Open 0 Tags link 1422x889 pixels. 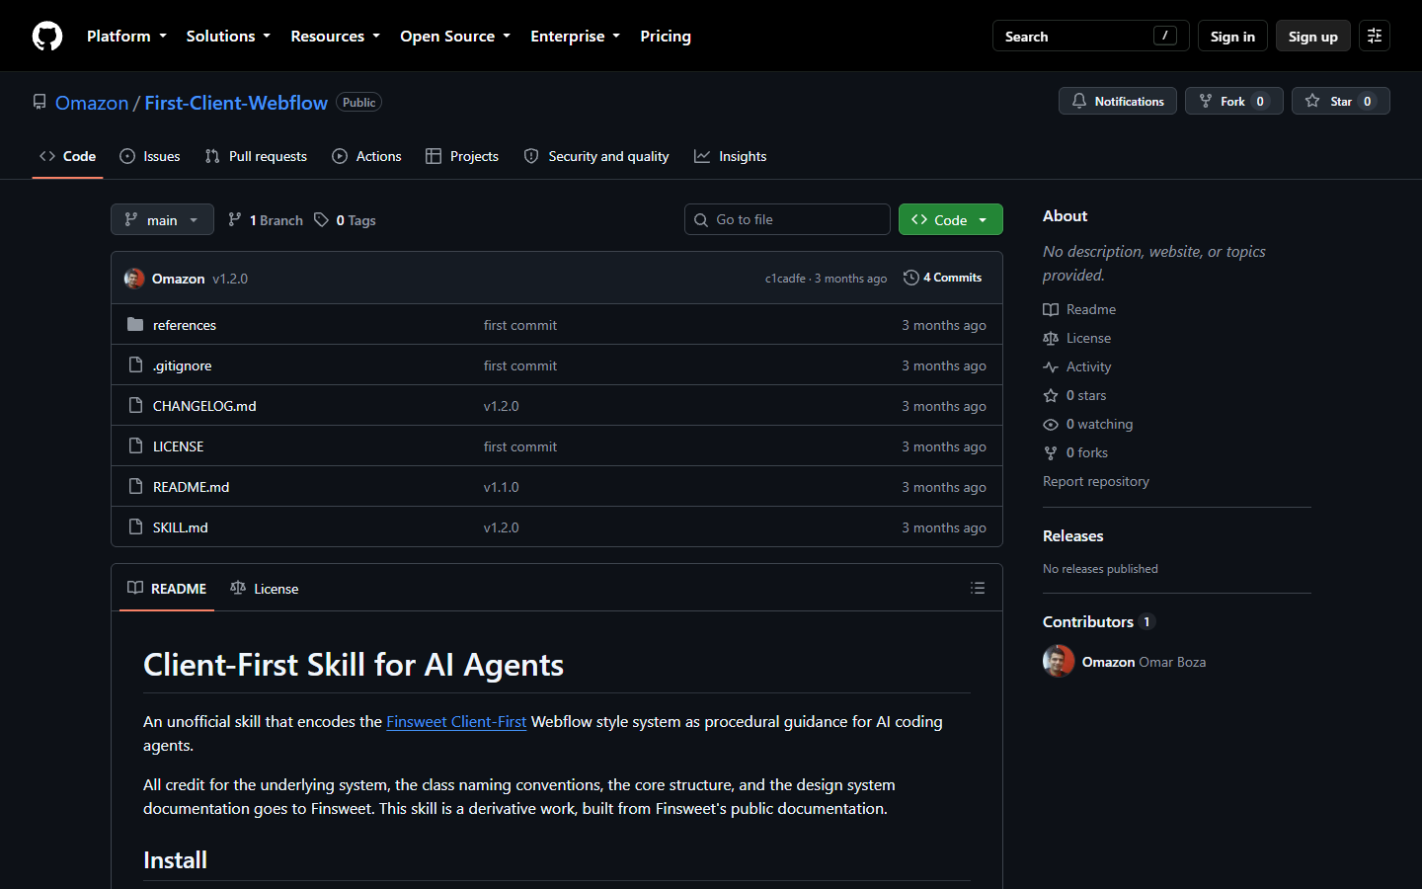click(x=346, y=220)
